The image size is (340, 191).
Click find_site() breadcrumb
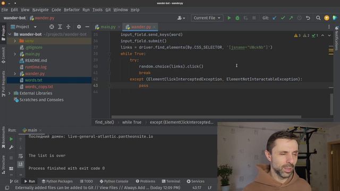[105, 122]
